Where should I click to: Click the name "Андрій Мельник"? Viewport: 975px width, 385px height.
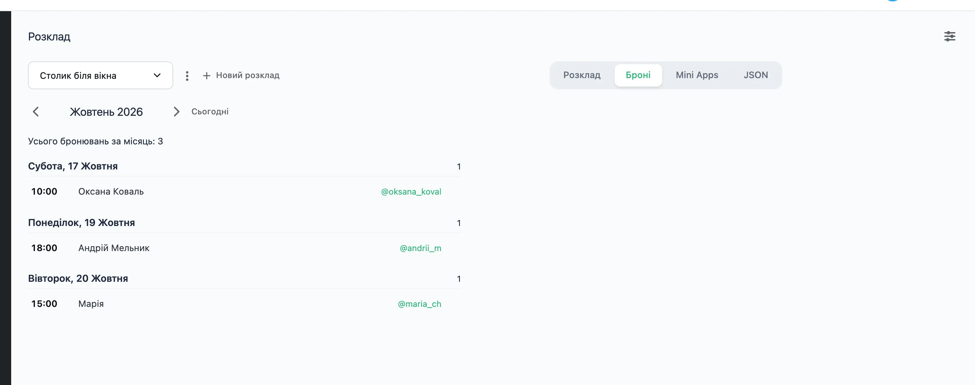[113, 248]
